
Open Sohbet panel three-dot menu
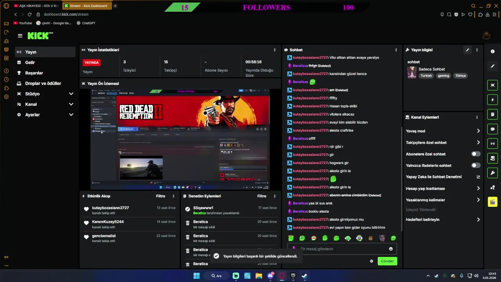[x=396, y=50]
